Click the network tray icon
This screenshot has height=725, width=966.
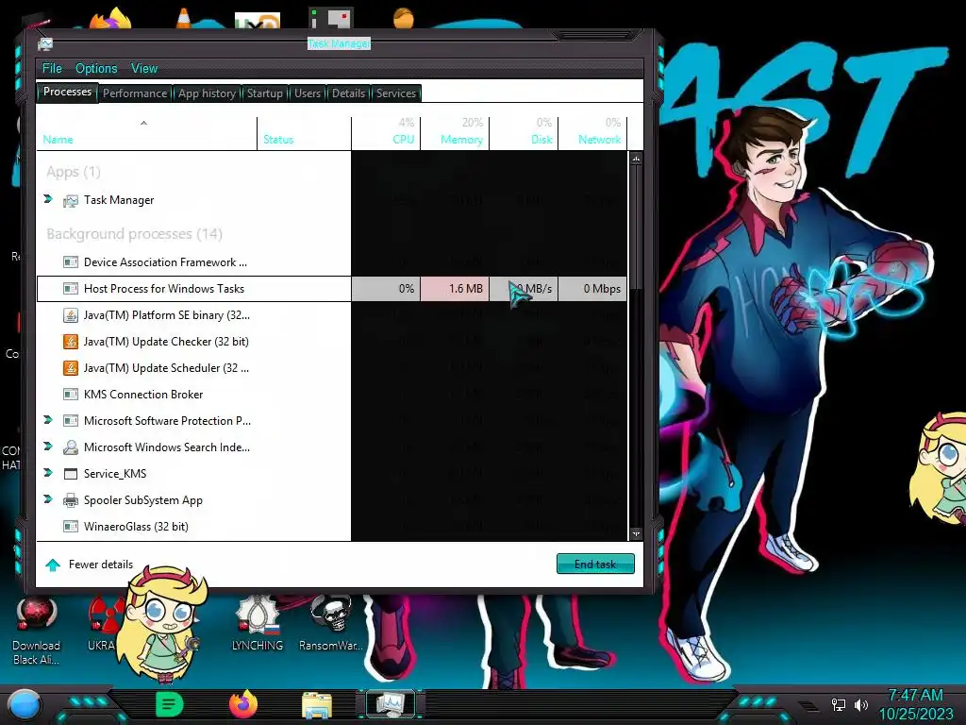(839, 704)
